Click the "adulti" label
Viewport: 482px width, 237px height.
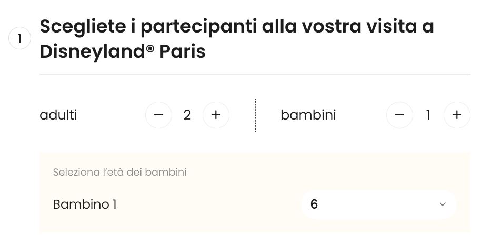click(58, 115)
